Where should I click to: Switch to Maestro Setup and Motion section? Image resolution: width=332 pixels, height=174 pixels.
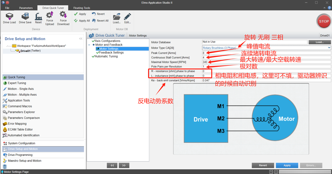[x=43, y=161]
